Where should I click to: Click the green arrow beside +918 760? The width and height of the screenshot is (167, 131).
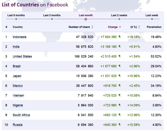(120, 86)
